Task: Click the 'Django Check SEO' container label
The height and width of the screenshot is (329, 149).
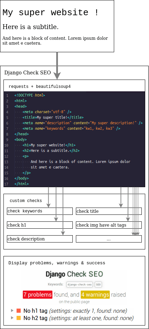Action: click(x=27, y=73)
